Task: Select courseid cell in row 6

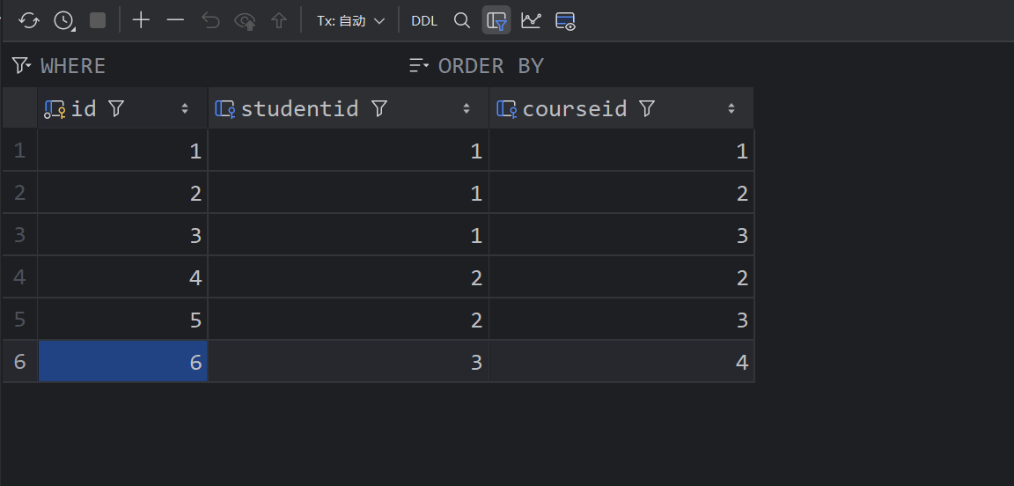Action: [x=621, y=361]
